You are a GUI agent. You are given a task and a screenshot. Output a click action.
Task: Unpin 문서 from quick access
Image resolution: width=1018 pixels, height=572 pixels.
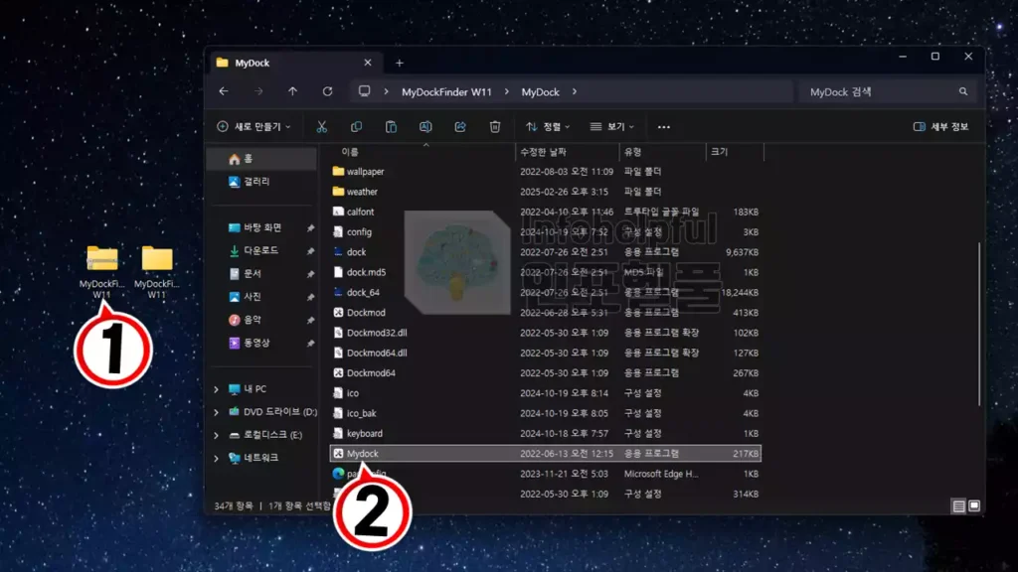(310, 274)
